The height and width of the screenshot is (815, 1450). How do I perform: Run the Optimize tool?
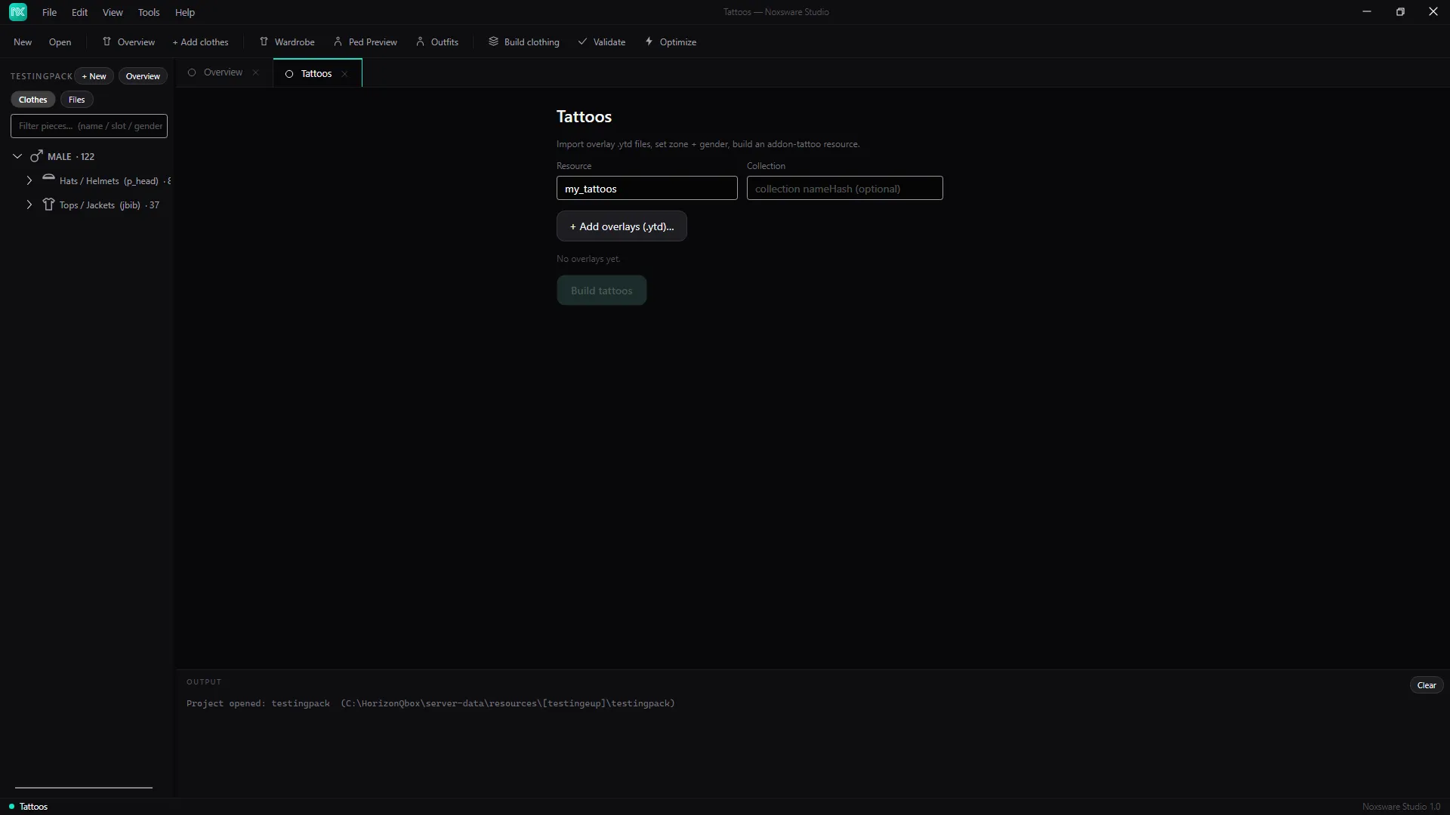[671, 42]
